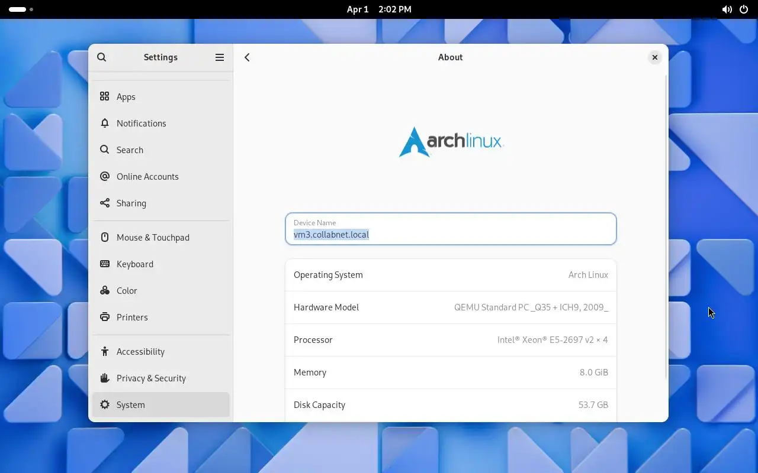
Task: Click the Arch Linux operating system value
Action: [x=588, y=275]
